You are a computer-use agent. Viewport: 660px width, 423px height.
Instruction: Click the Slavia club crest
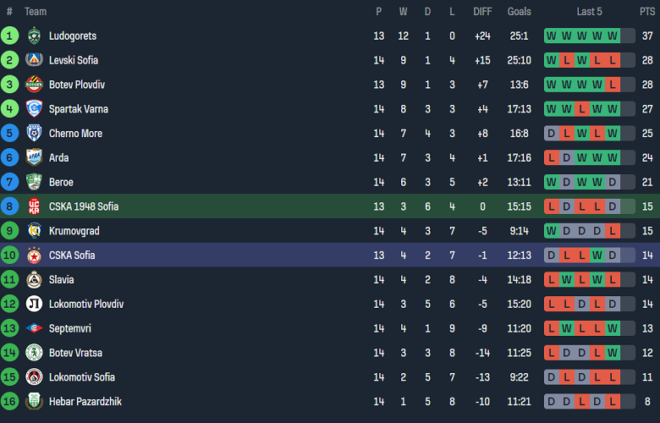[x=34, y=279]
